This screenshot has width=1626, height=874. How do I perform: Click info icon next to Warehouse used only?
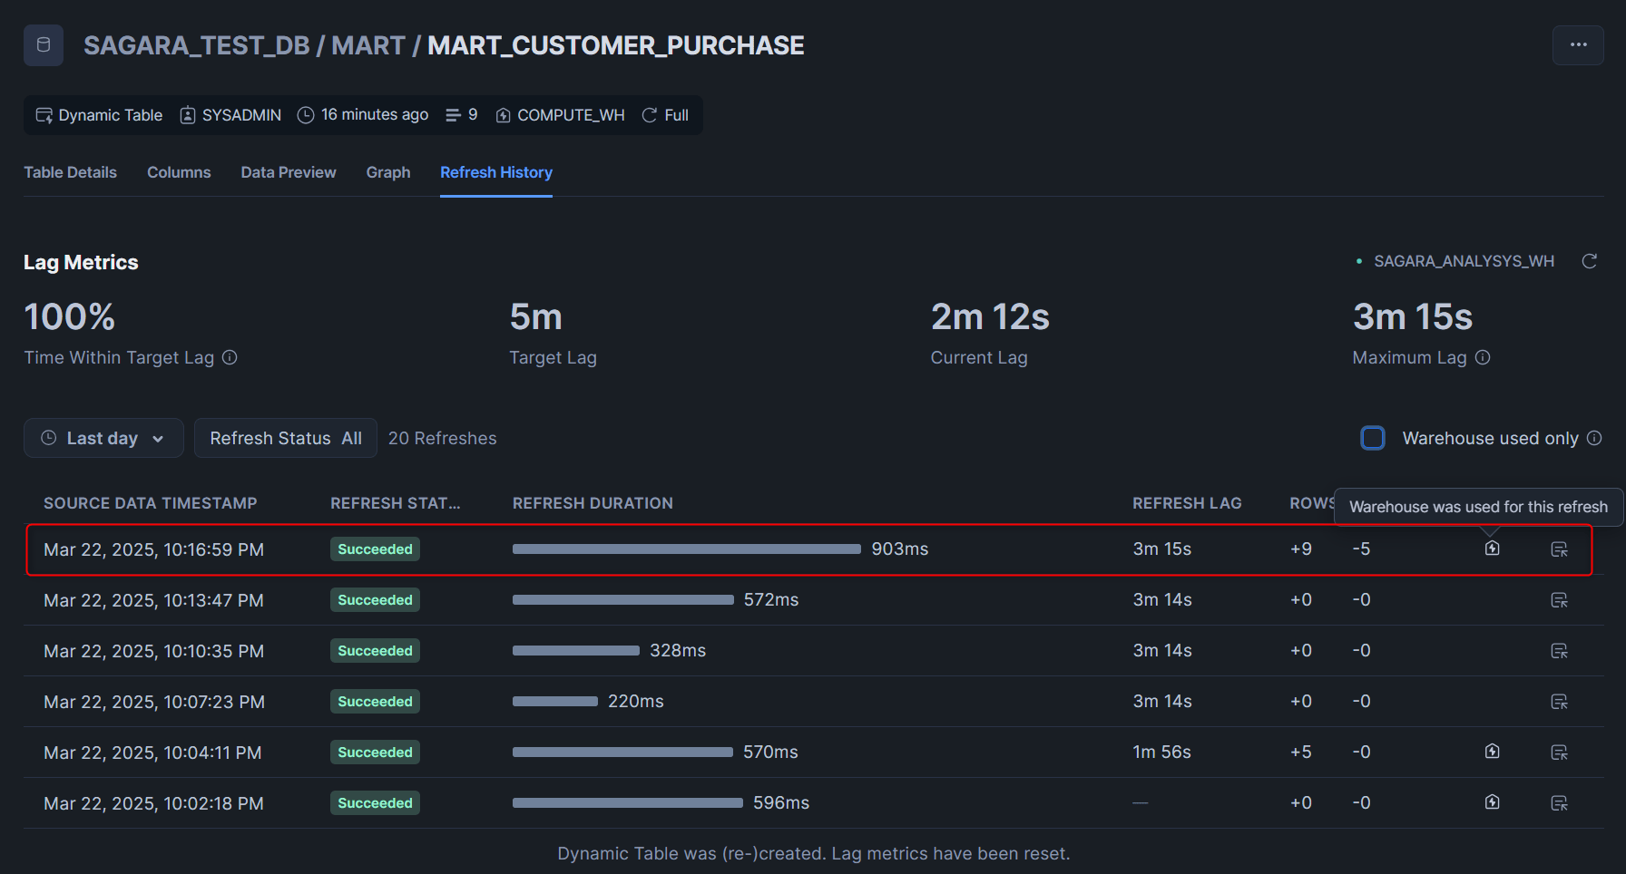click(1594, 438)
